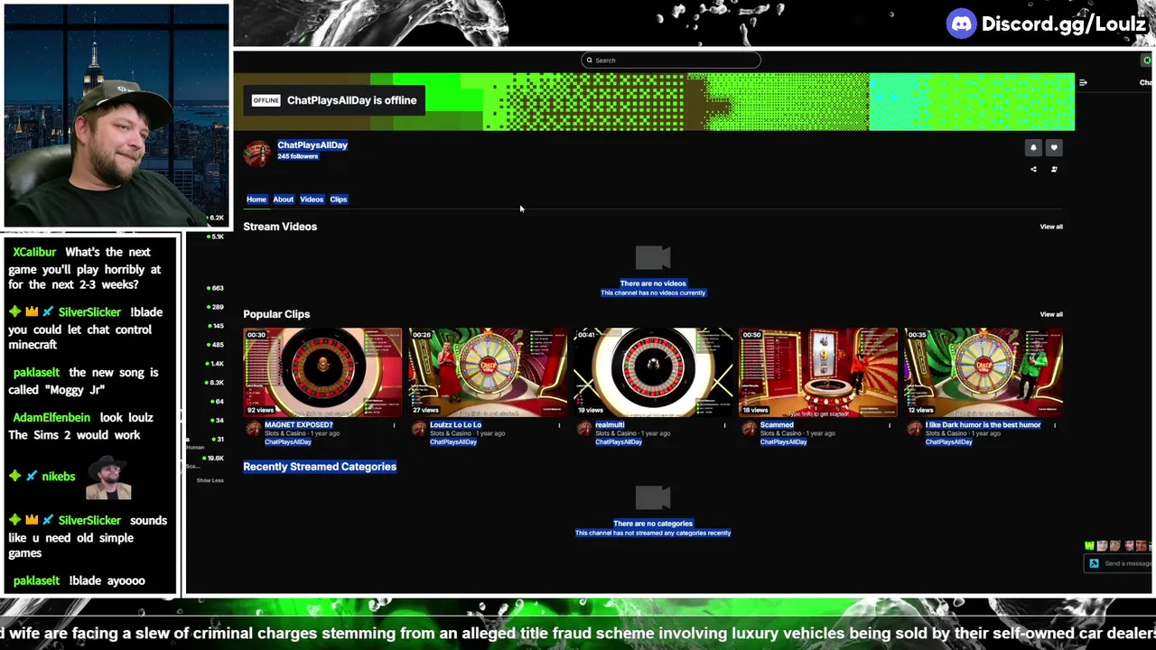This screenshot has height=650, width=1156.
Task: Click the nikebs username in chat
Action: coord(58,476)
